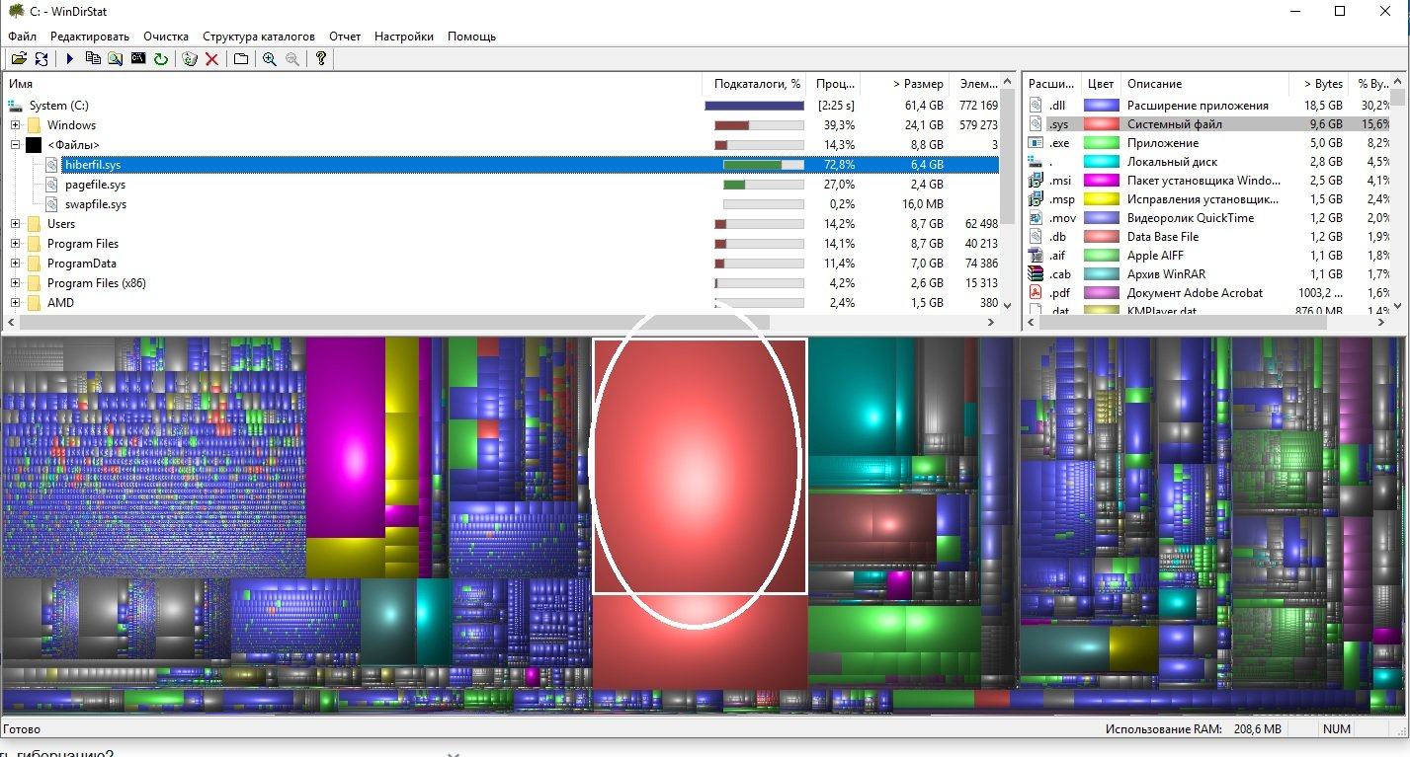The image size is (1410, 757).
Task: Click the Delete to recycle bin icon
Action: pyautogui.click(x=190, y=59)
